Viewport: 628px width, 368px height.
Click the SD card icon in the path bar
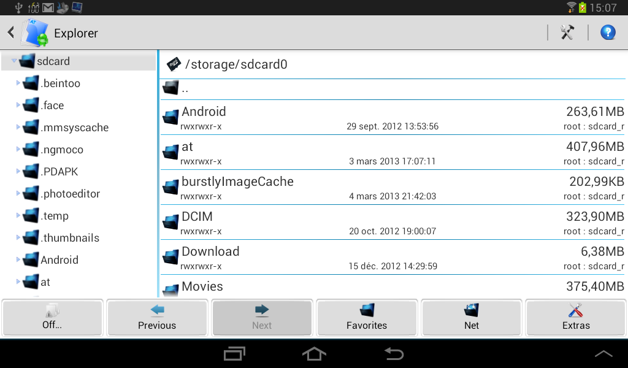pos(173,63)
